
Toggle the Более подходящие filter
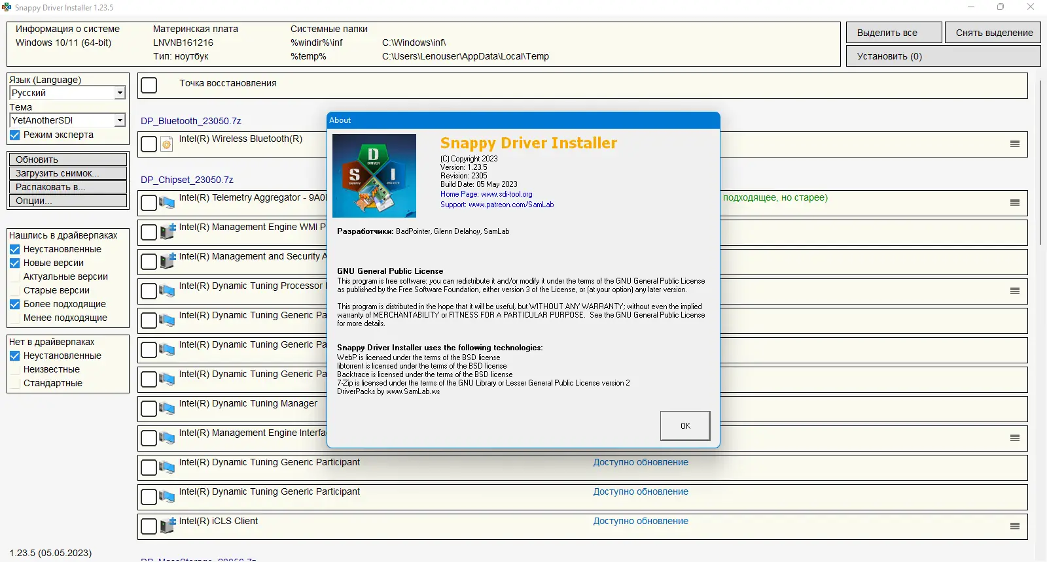[x=15, y=305]
